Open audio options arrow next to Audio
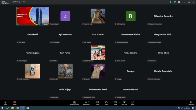The image size is (196, 110). pos(9,102)
